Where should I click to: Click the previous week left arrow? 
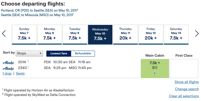[x=4, y=34]
